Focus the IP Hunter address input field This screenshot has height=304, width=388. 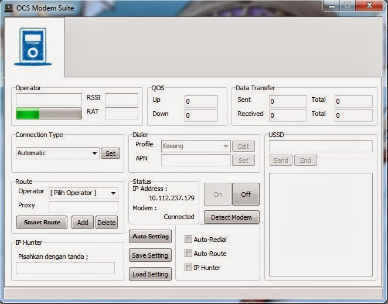[x=65, y=268]
